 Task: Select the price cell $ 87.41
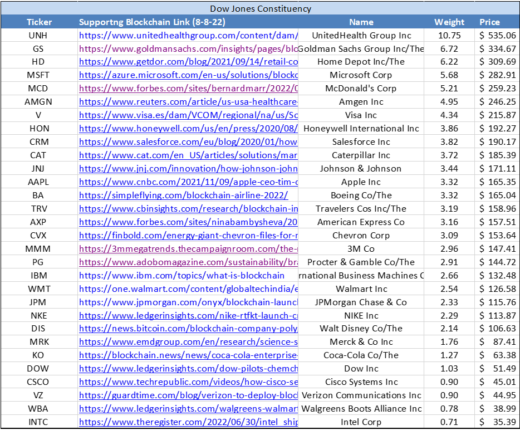tap(497, 342)
